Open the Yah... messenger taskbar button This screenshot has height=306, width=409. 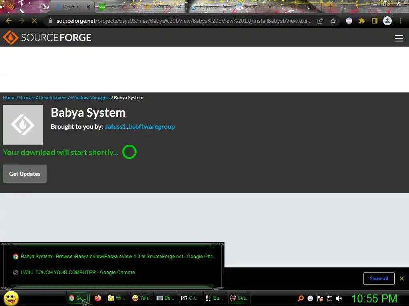click(142, 298)
